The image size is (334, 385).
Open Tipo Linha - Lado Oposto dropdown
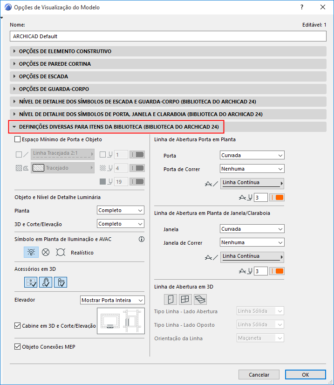pyautogui.click(x=260, y=324)
